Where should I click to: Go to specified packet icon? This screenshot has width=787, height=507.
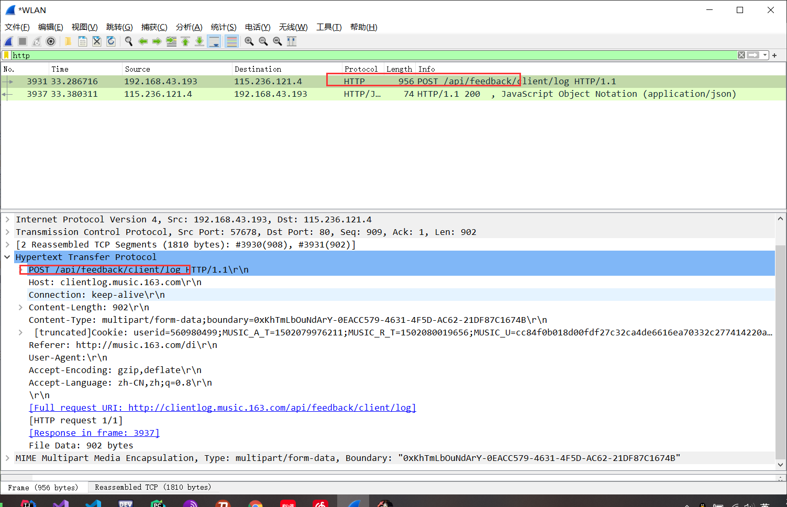[171, 41]
